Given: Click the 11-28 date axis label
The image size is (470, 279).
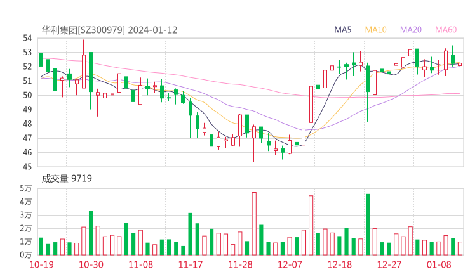Looking at the screenshot, I should click(x=240, y=264).
